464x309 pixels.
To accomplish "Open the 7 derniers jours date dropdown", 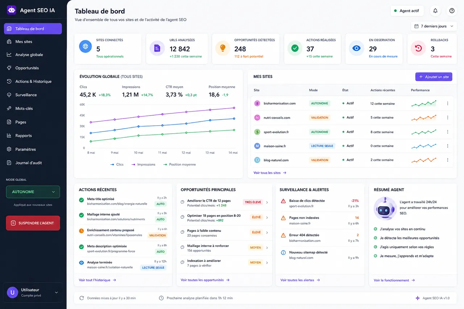I will (x=434, y=26).
